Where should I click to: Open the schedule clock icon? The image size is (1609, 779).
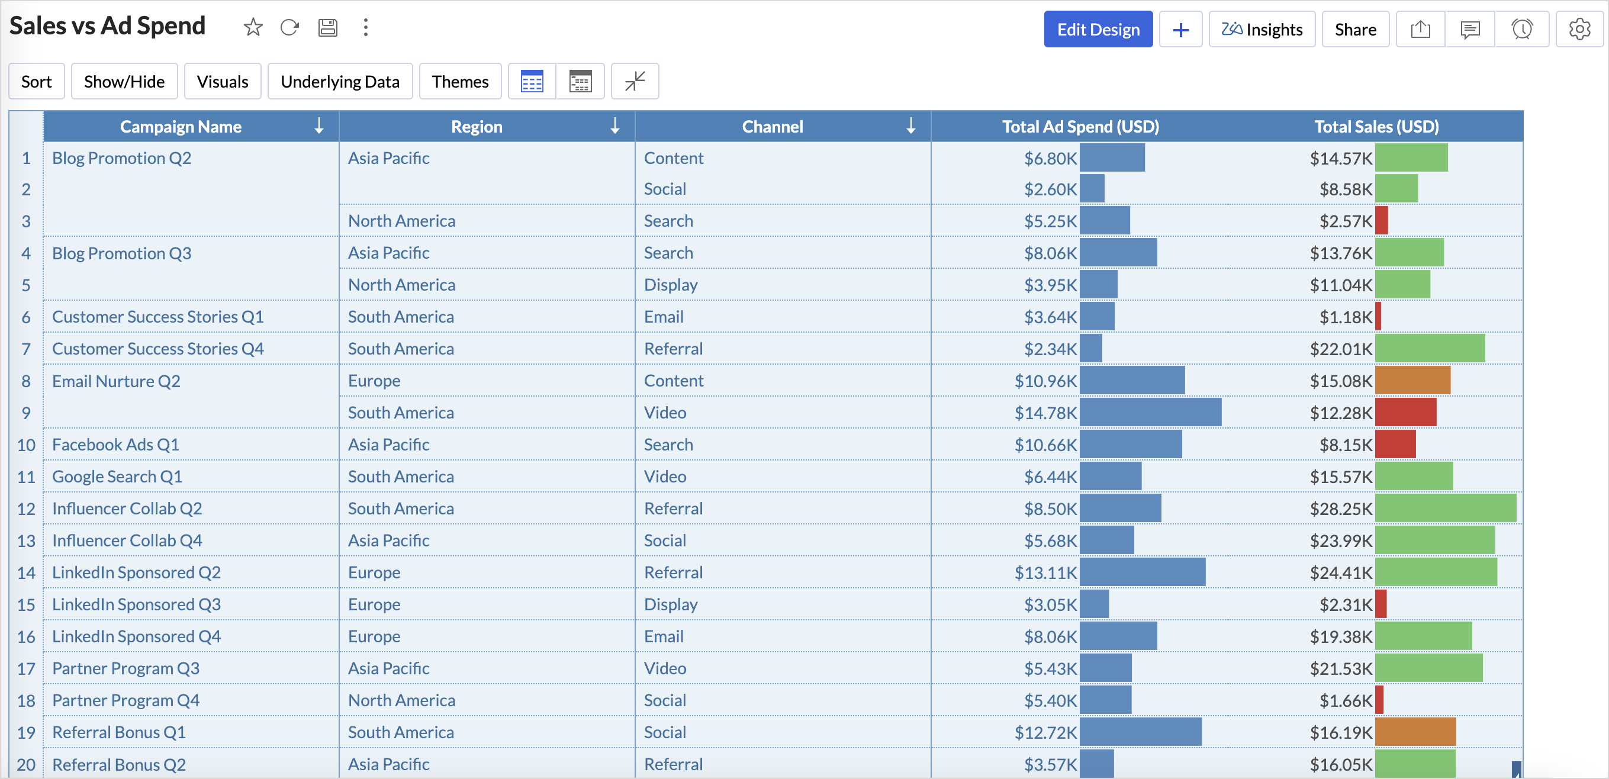click(1521, 30)
